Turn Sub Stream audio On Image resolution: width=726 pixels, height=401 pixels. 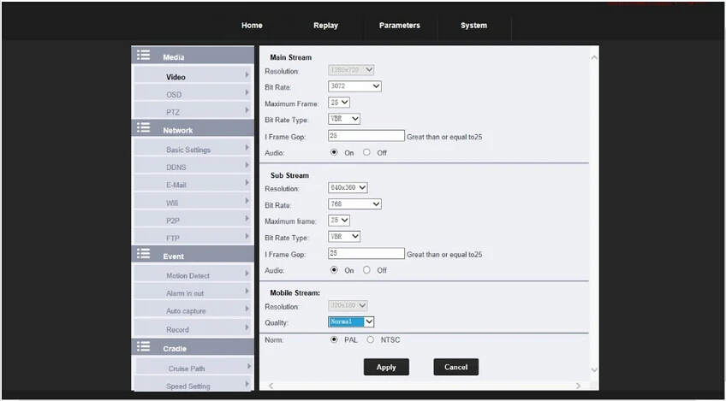(334, 269)
